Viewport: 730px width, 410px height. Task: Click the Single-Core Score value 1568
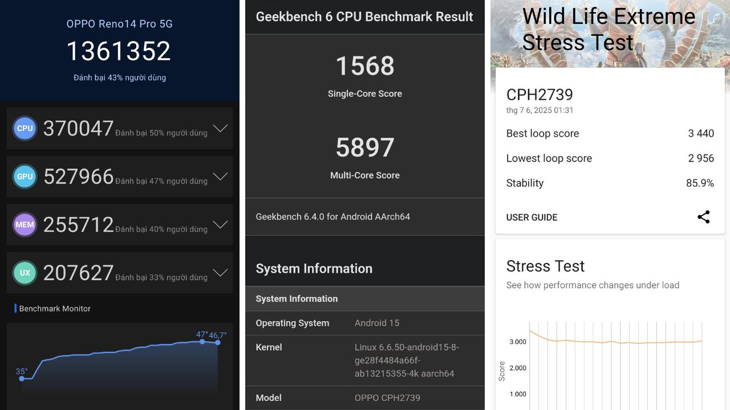point(365,66)
